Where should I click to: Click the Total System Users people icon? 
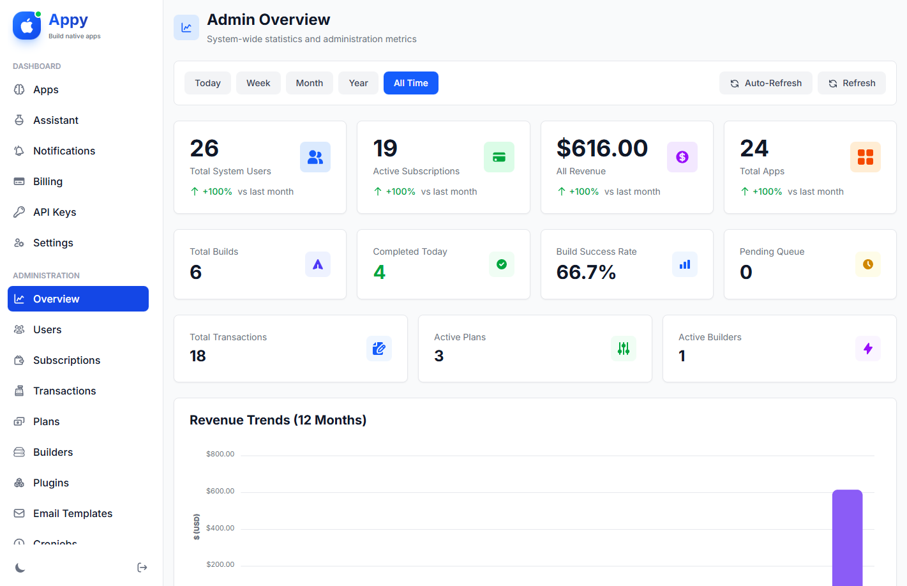315,157
